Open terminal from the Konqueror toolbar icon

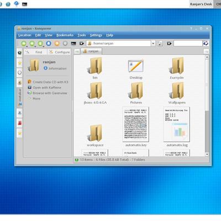tap(73, 44)
